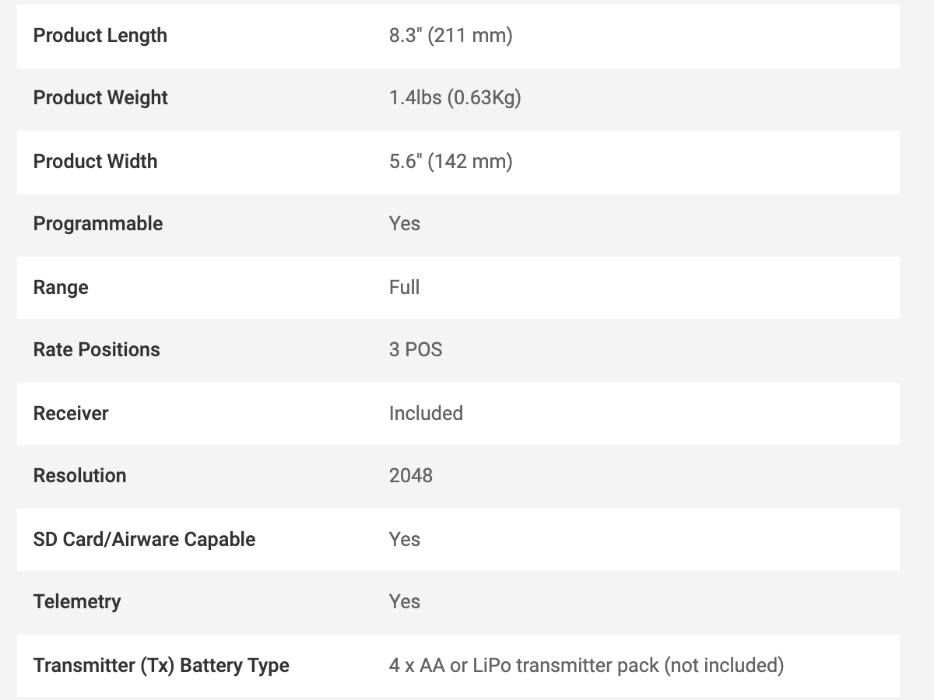This screenshot has width=934, height=700.
Task: Click the Full range value
Action: click(404, 288)
